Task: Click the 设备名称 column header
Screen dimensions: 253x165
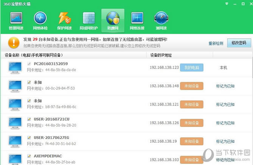Action: 74,55
